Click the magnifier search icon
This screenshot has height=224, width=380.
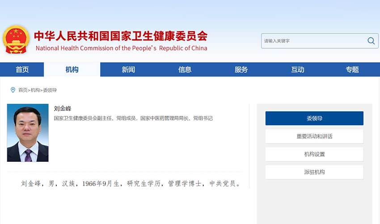point(371,41)
